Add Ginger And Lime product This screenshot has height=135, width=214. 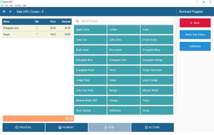pyautogui.click(x=157, y=70)
